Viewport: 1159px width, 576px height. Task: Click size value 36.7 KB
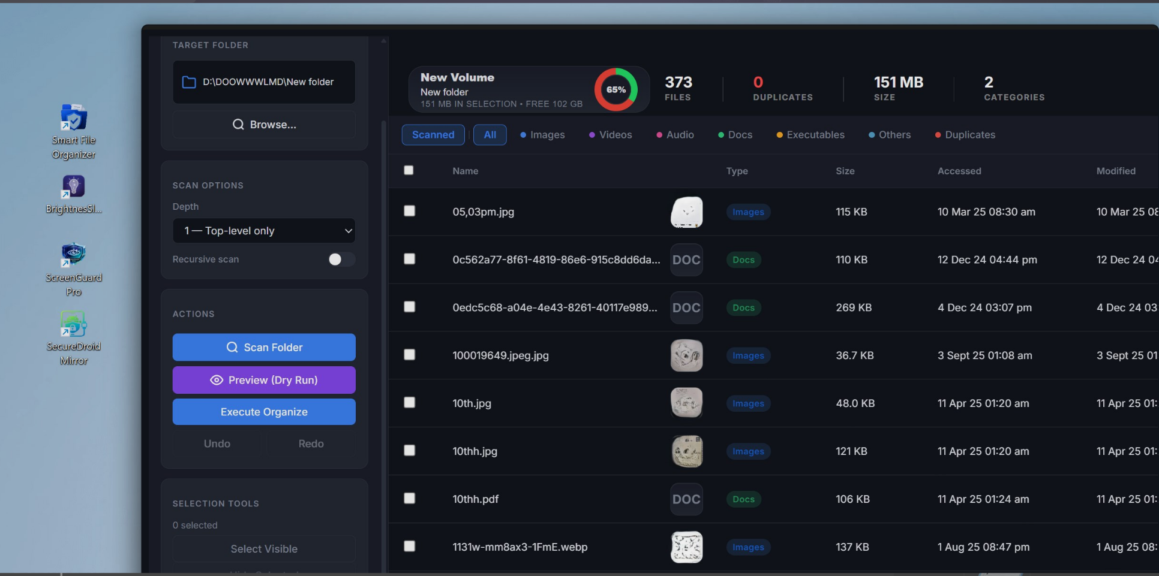point(855,355)
